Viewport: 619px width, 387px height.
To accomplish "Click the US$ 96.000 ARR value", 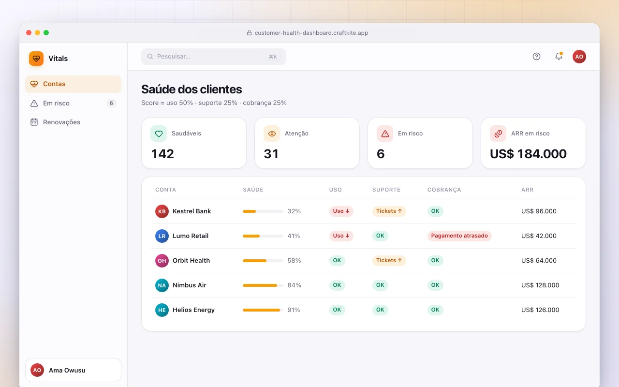I will coord(539,211).
